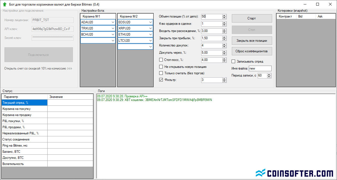Select the P&L покупки, % row

point(47,121)
